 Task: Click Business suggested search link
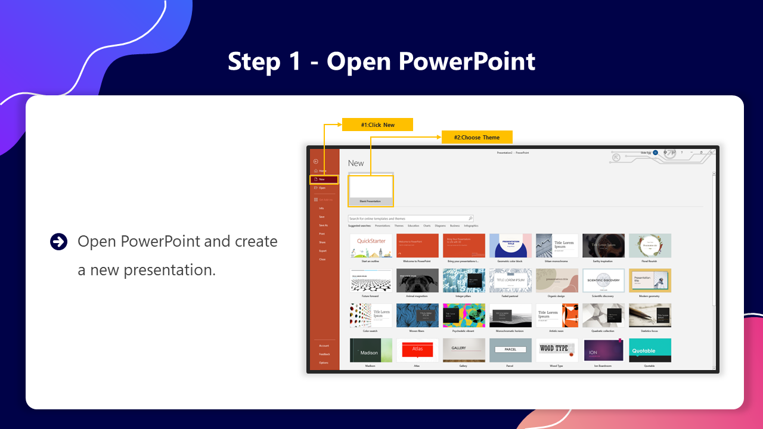click(x=455, y=226)
